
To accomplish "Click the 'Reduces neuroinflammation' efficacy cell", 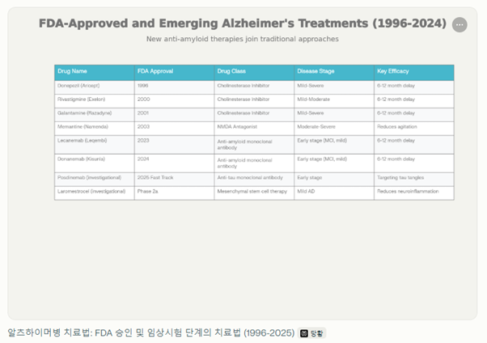I will pyautogui.click(x=414, y=193).
